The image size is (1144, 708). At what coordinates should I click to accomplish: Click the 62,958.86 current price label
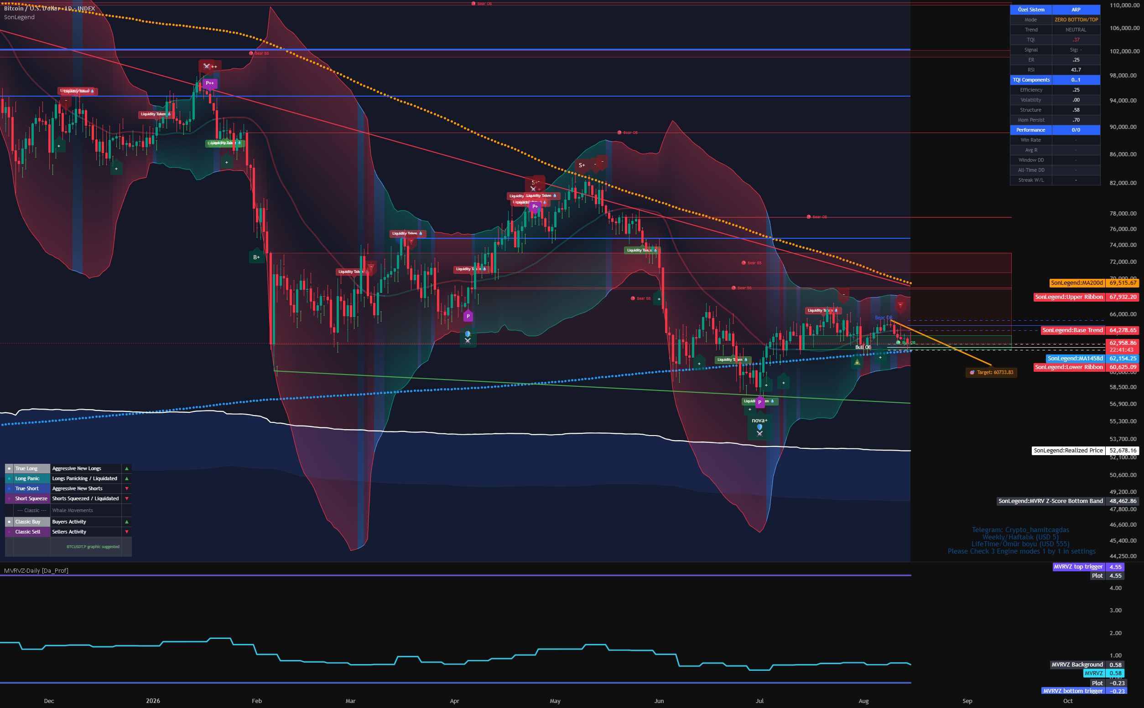click(1123, 343)
